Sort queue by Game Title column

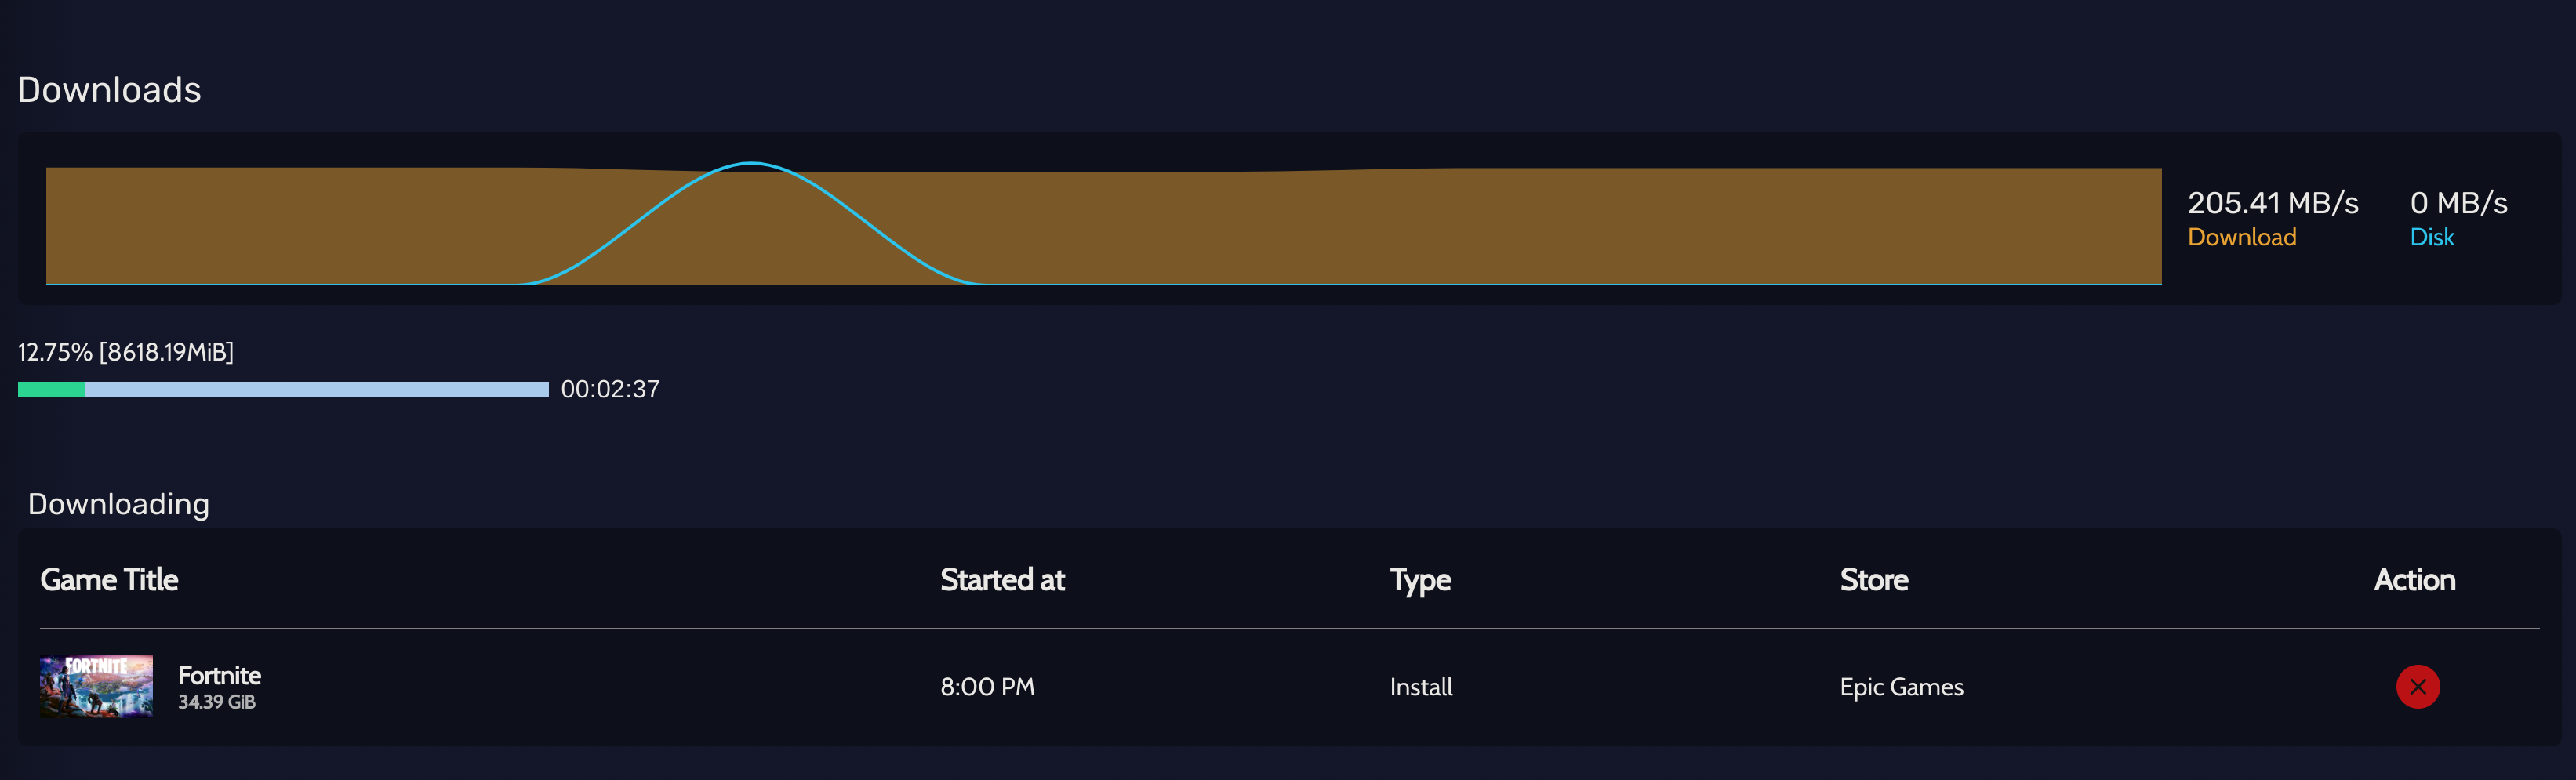pyautogui.click(x=109, y=580)
